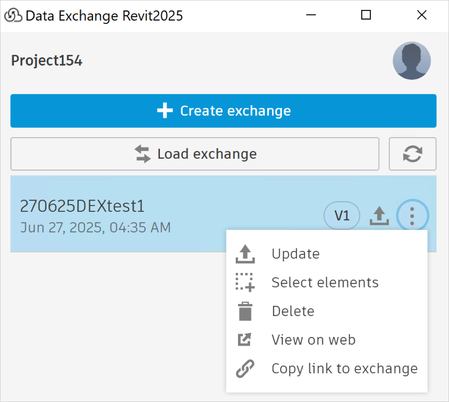Click the Update icon in context menu

[245, 254]
